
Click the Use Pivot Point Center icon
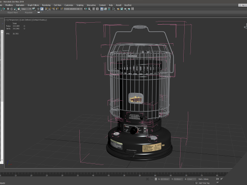point(34,9)
